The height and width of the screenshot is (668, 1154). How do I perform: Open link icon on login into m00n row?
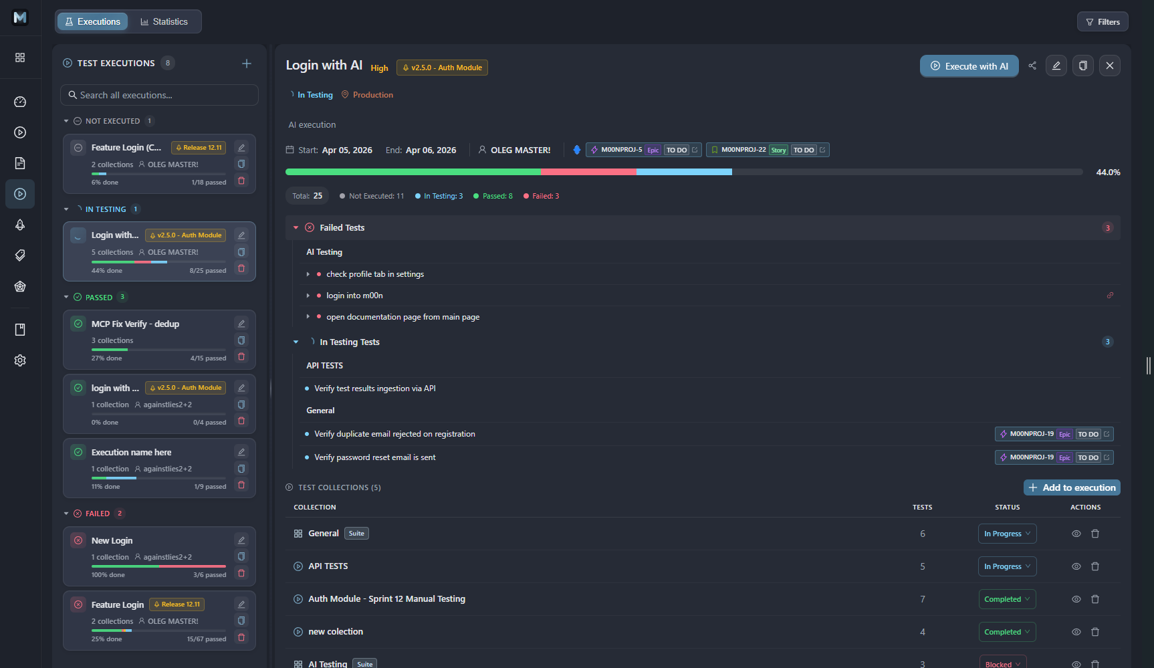coord(1110,295)
